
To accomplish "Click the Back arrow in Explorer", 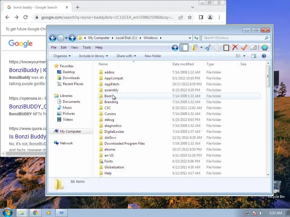I will [53, 38].
